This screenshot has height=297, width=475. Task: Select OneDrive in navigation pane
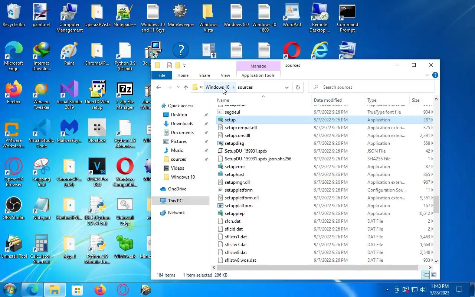tap(177, 189)
